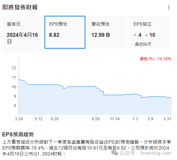
Task: Click the 3 24 date on x-axis
Action: pos(19,119)
